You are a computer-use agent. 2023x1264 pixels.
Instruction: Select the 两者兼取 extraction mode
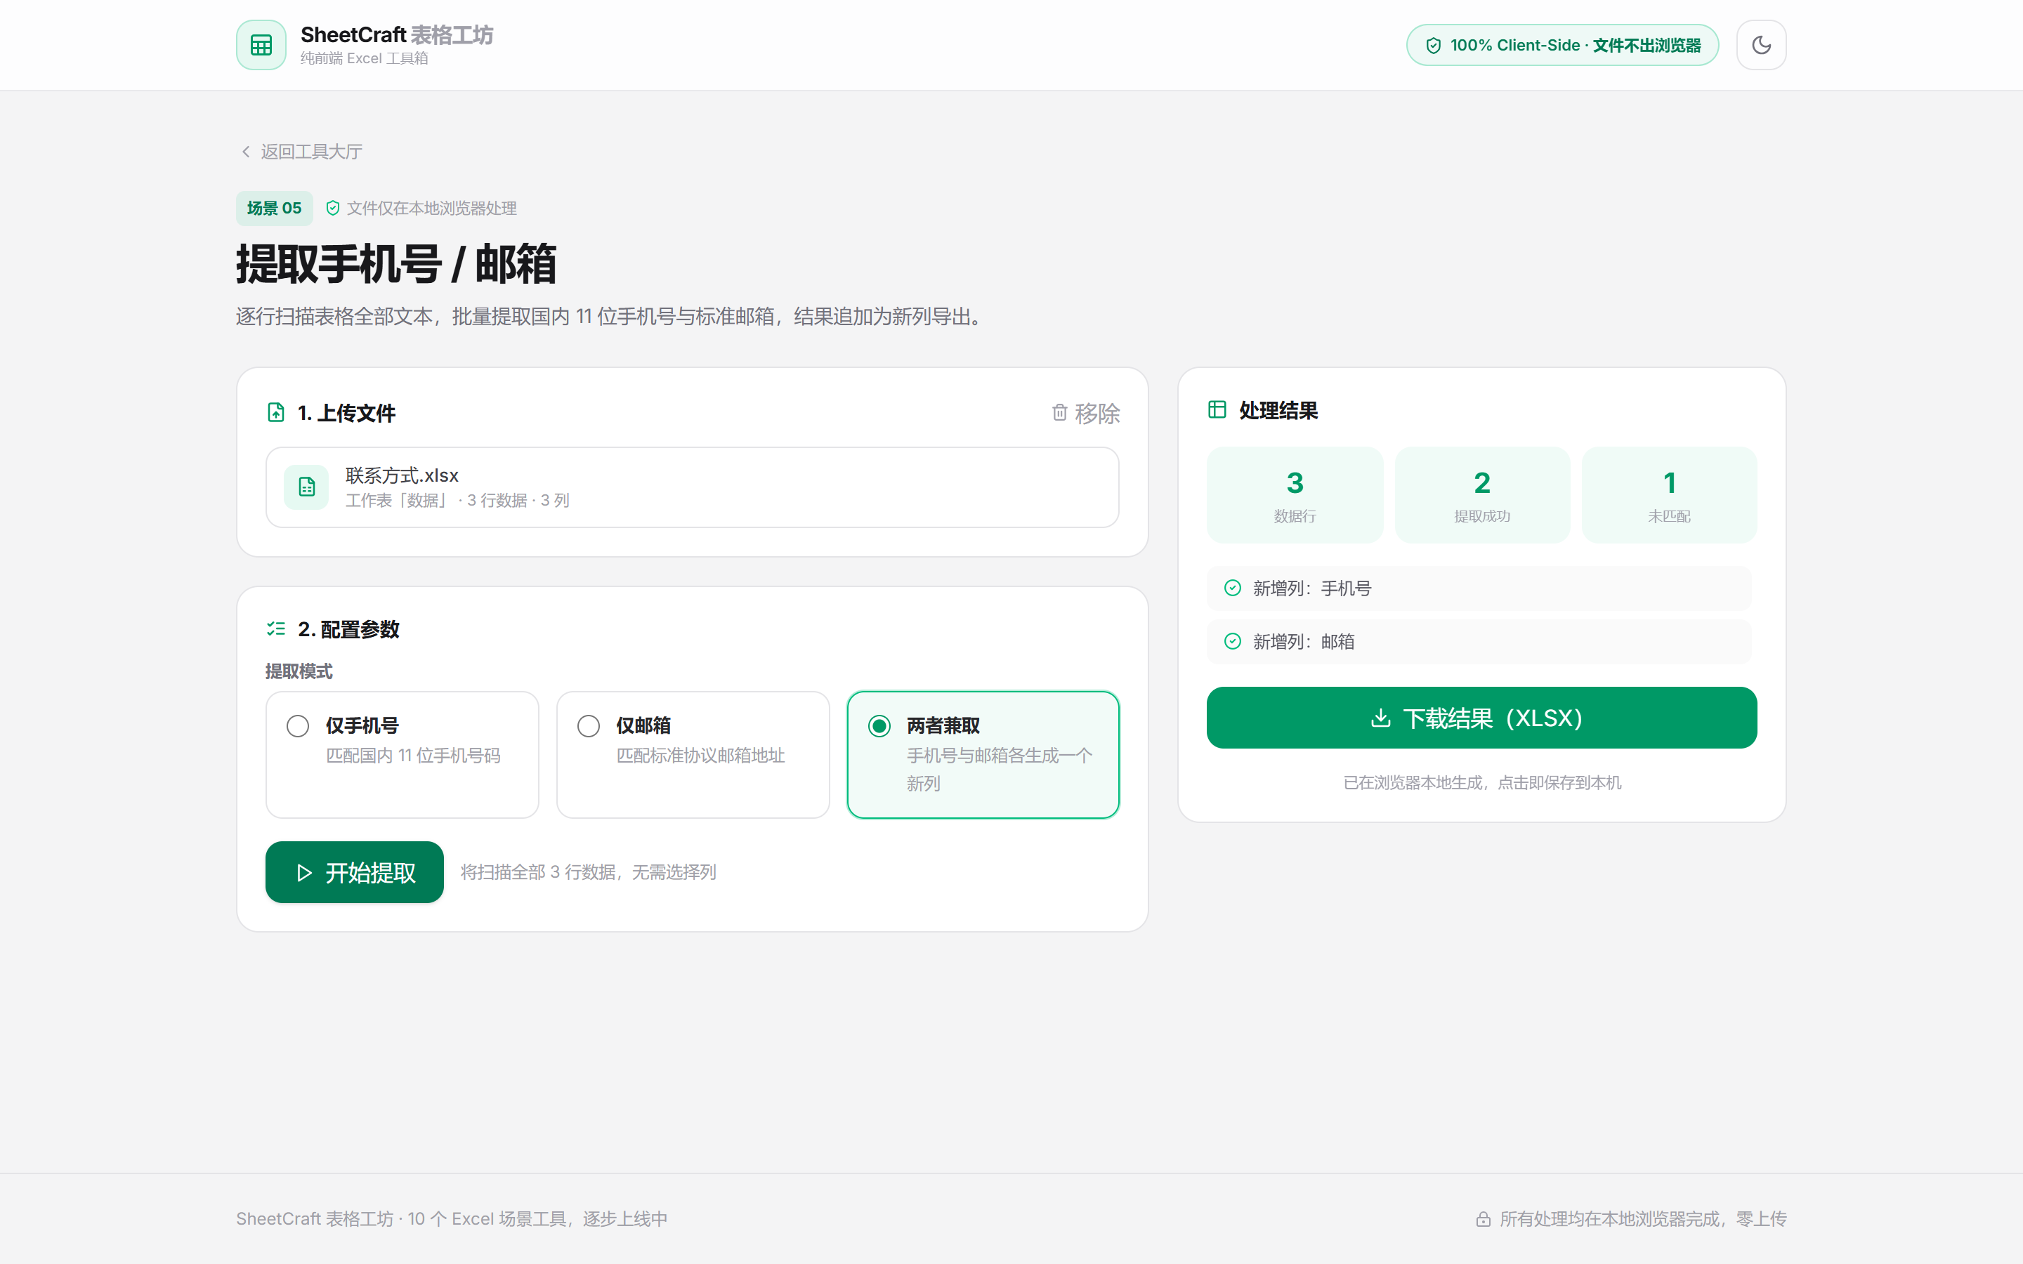(x=983, y=754)
